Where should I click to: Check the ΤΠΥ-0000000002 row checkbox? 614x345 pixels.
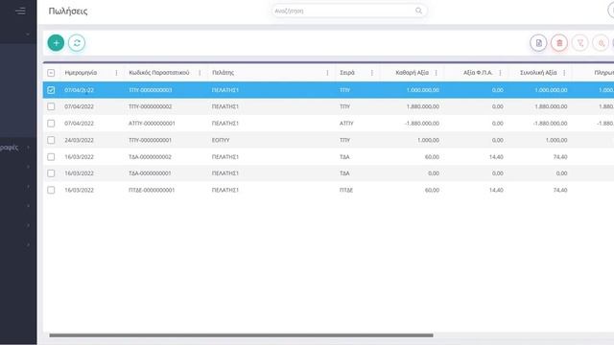coord(51,106)
